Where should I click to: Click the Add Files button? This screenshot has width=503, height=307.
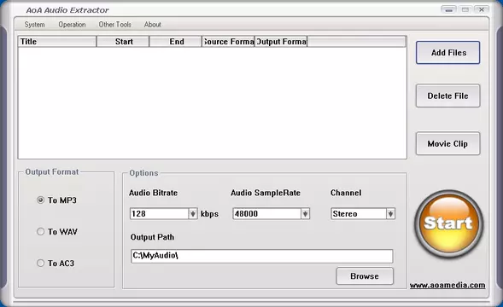[447, 53]
